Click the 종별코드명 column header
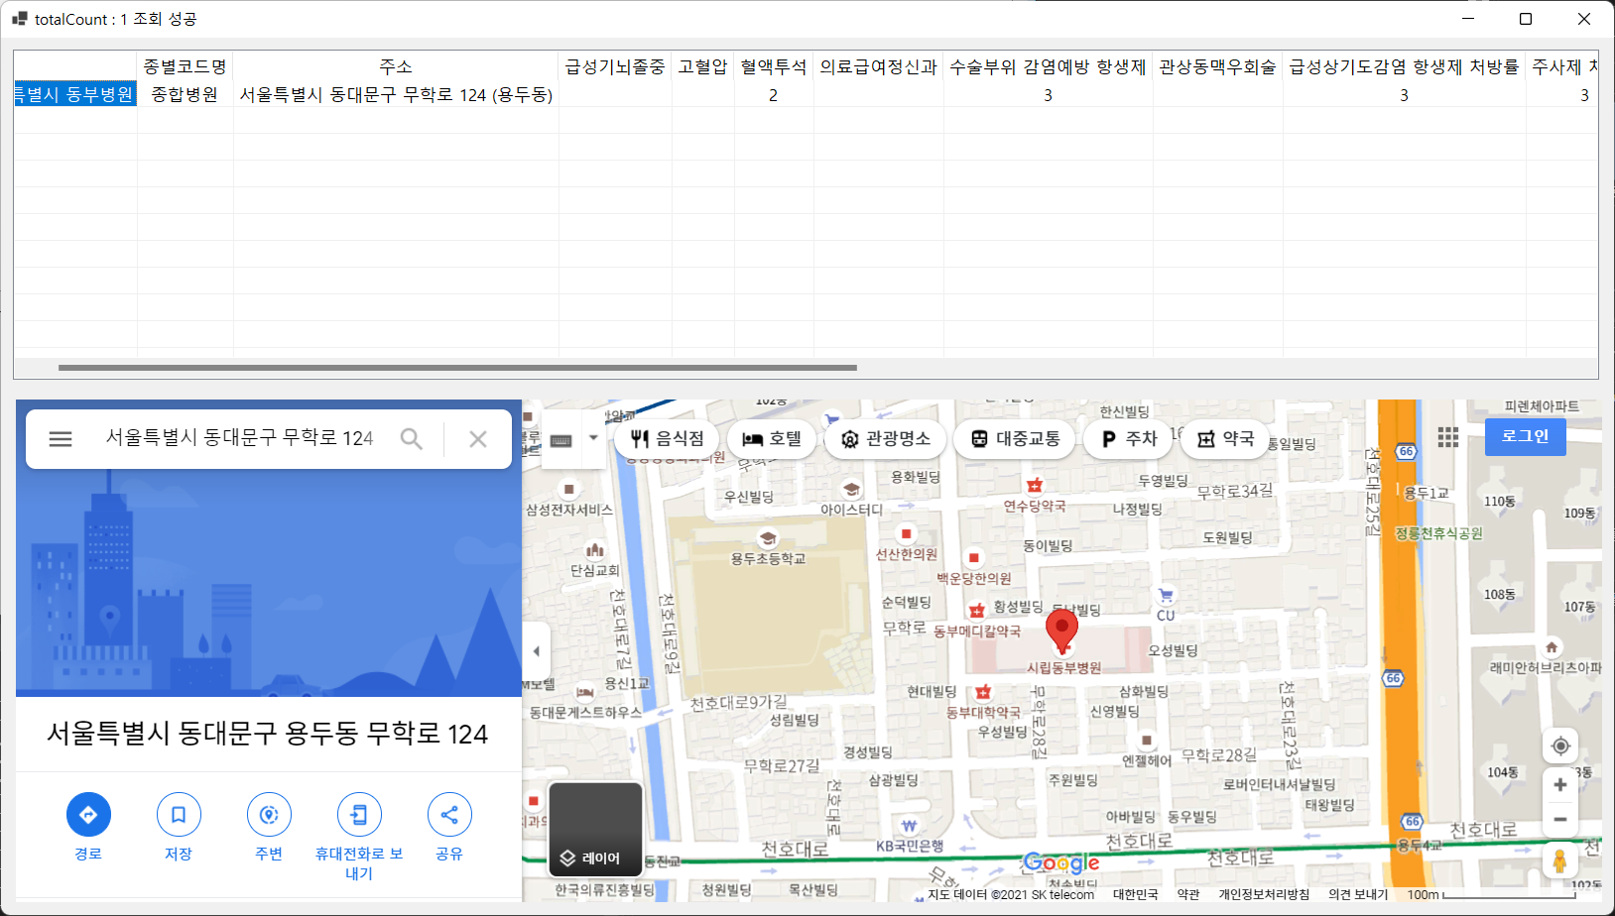 pyautogui.click(x=185, y=66)
